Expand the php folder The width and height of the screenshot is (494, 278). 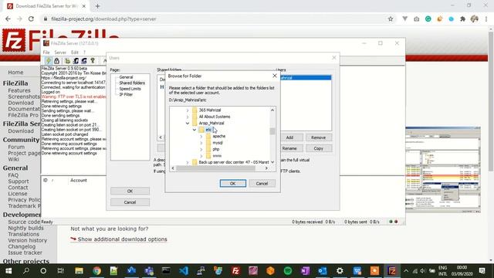201,149
